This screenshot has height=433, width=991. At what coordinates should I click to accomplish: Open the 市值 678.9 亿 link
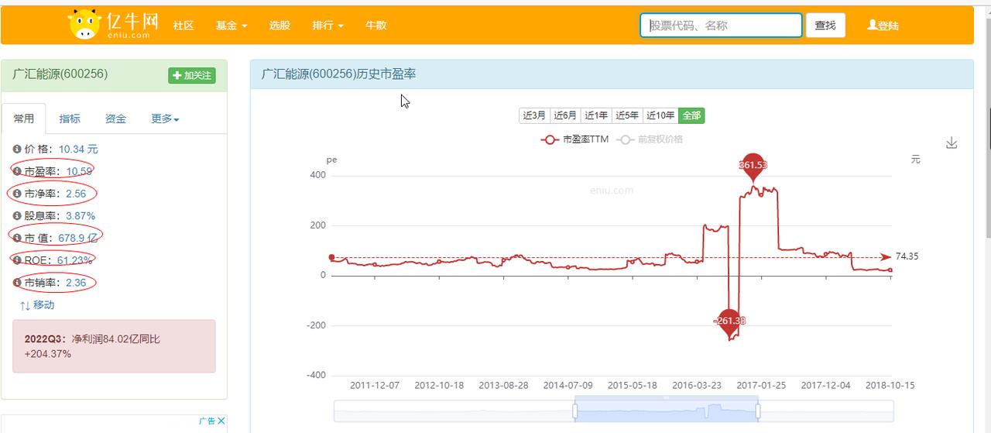tap(78, 238)
